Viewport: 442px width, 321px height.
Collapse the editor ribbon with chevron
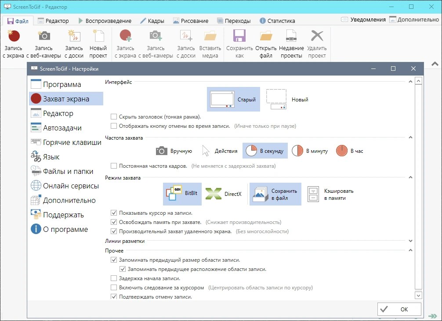435,64
